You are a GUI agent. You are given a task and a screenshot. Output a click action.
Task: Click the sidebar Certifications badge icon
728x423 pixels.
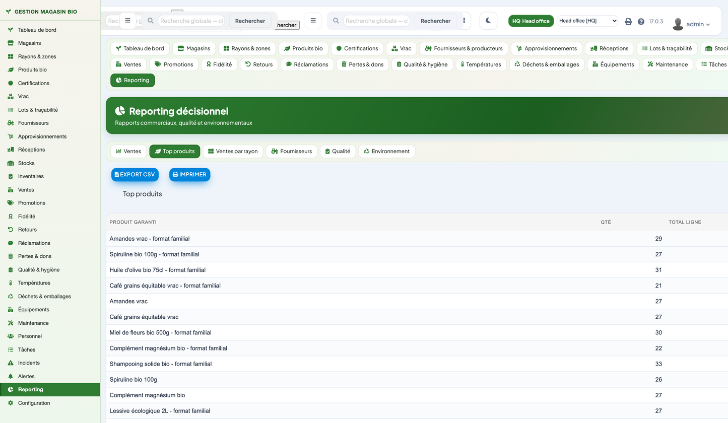[x=10, y=83]
